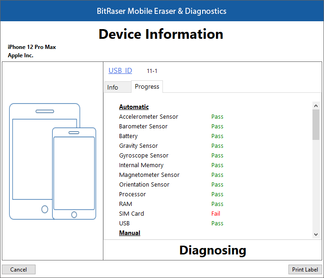Select the Battery test row

coord(171,136)
